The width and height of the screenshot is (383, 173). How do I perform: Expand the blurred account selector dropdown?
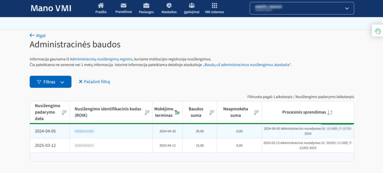302,8
